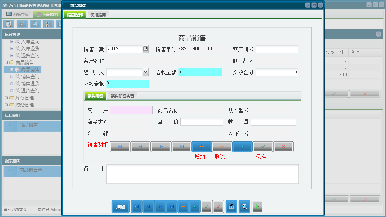The height and width of the screenshot is (217, 386).
Task: Open 系统导航 tab in main window
Action: coord(18,14)
